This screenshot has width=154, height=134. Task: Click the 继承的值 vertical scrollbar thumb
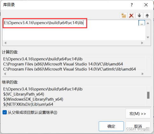click(148, 95)
